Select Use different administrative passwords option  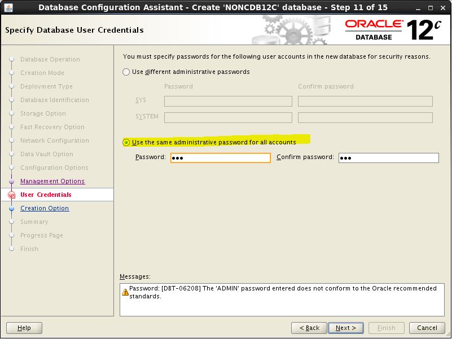point(126,72)
